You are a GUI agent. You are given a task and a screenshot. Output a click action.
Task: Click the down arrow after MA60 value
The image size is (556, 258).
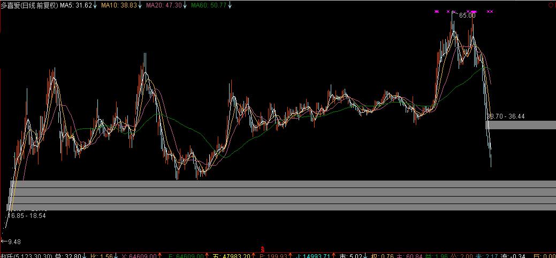click(x=230, y=5)
